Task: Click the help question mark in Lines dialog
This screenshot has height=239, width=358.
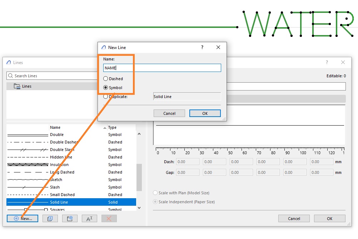Action: pos(327,62)
